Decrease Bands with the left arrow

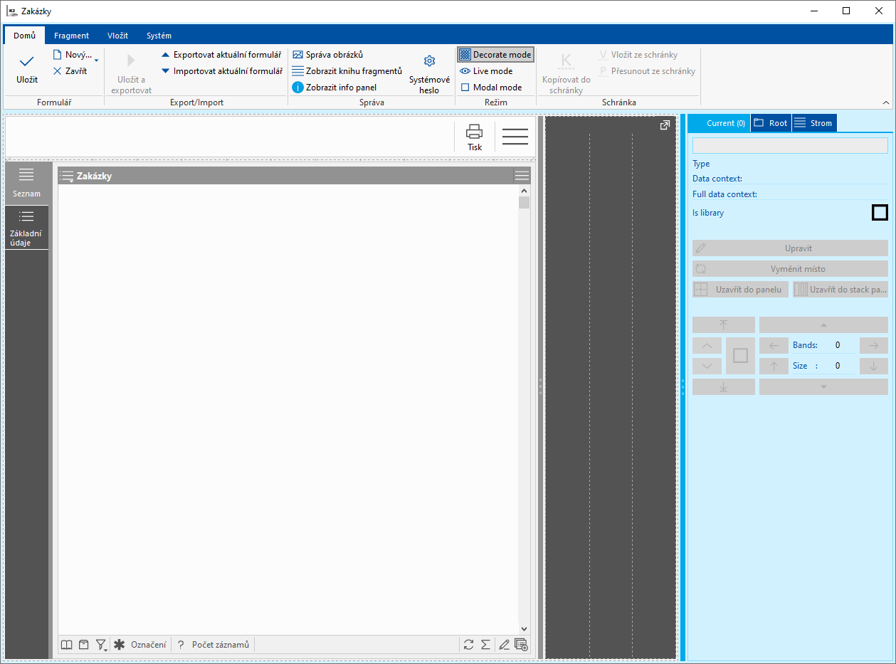click(x=774, y=345)
